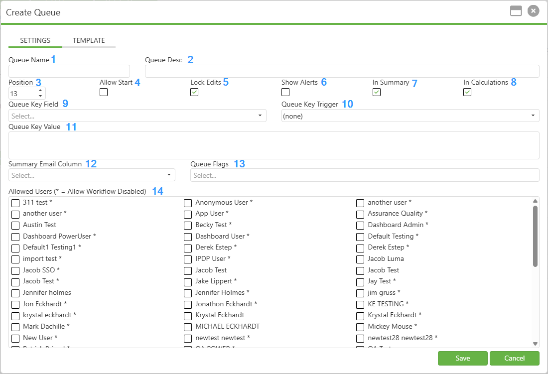Check the newtest newtest user
The height and width of the screenshot is (374, 548).
pyautogui.click(x=188, y=338)
